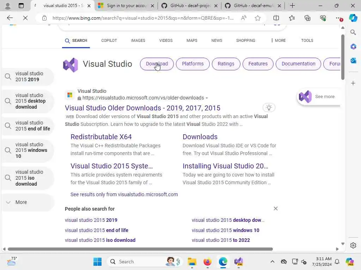Click the sidebar search magnifier icon
Screen dimensions: 361x270
point(353,32)
